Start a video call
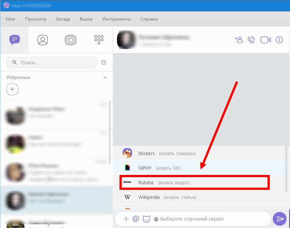Screen dimensions: 290x228 266,40
